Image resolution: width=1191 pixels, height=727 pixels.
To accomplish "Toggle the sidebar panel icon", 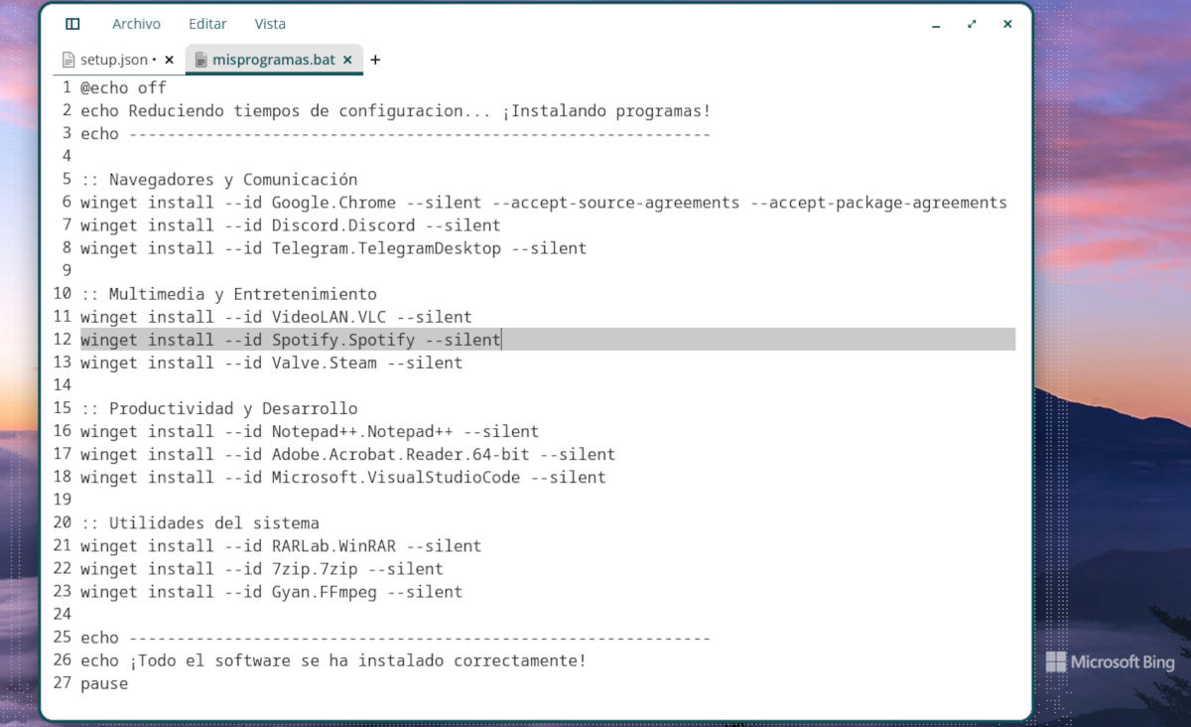I will pyautogui.click(x=72, y=24).
